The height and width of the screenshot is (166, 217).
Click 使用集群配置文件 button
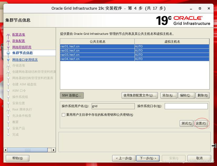(140, 95)
